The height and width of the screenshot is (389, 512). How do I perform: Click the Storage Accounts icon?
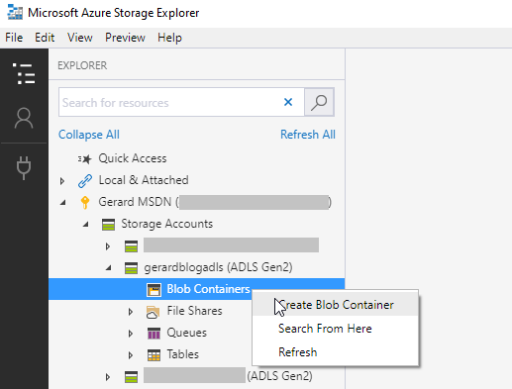pyautogui.click(x=108, y=225)
